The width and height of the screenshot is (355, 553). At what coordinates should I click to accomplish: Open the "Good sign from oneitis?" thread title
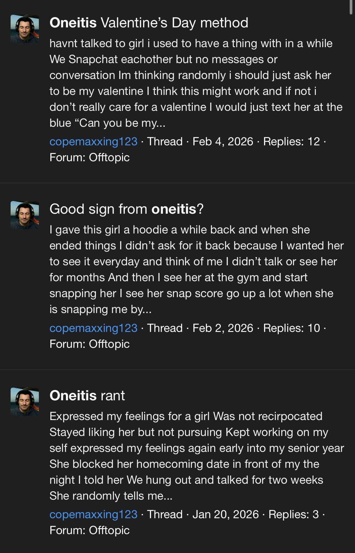(x=126, y=209)
